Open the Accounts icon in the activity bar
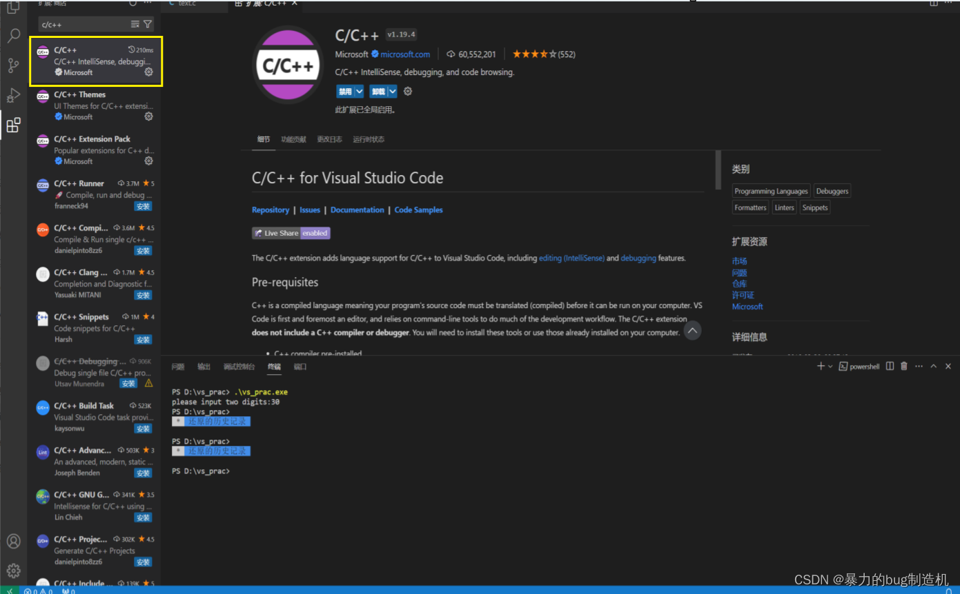The width and height of the screenshot is (960, 594). [14, 541]
